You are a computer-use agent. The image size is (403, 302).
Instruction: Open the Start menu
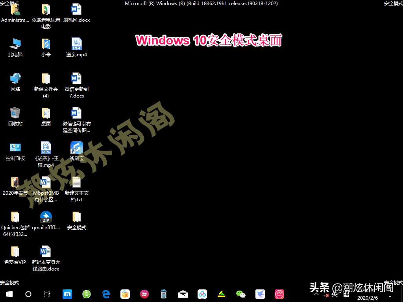coord(9,294)
